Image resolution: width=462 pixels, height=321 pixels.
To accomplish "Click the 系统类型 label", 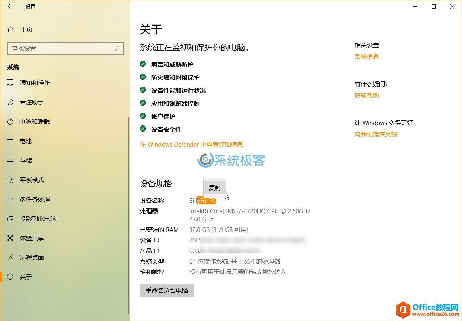I will [x=152, y=261].
